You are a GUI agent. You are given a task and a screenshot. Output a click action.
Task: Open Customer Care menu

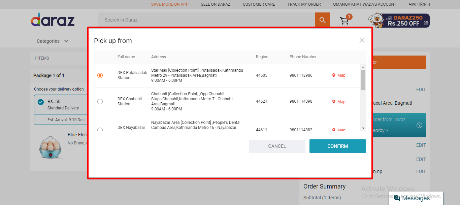point(259,4)
